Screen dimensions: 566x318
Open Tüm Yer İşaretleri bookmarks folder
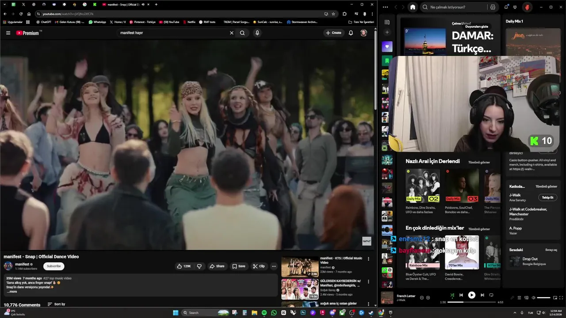pyautogui.click(x=361, y=22)
